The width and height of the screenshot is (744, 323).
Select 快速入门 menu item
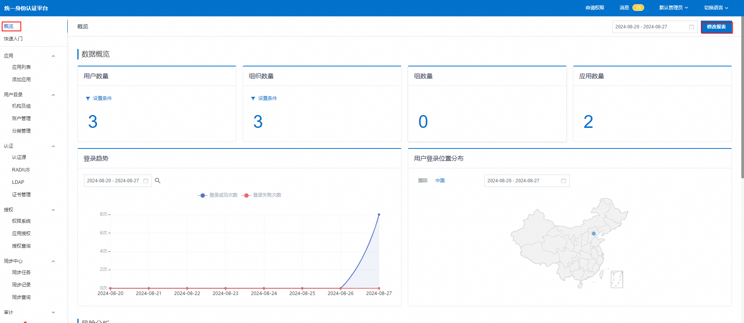pyautogui.click(x=13, y=39)
